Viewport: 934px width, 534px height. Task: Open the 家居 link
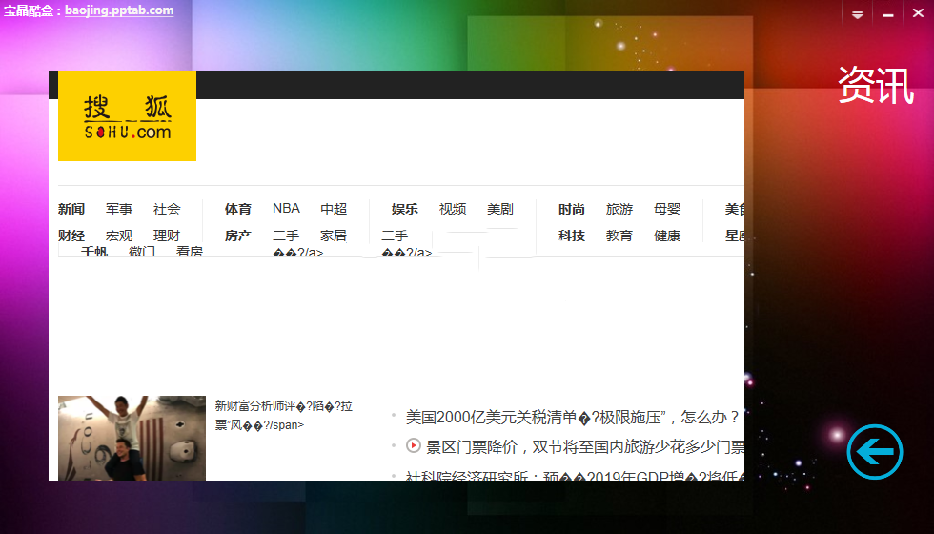click(334, 236)
